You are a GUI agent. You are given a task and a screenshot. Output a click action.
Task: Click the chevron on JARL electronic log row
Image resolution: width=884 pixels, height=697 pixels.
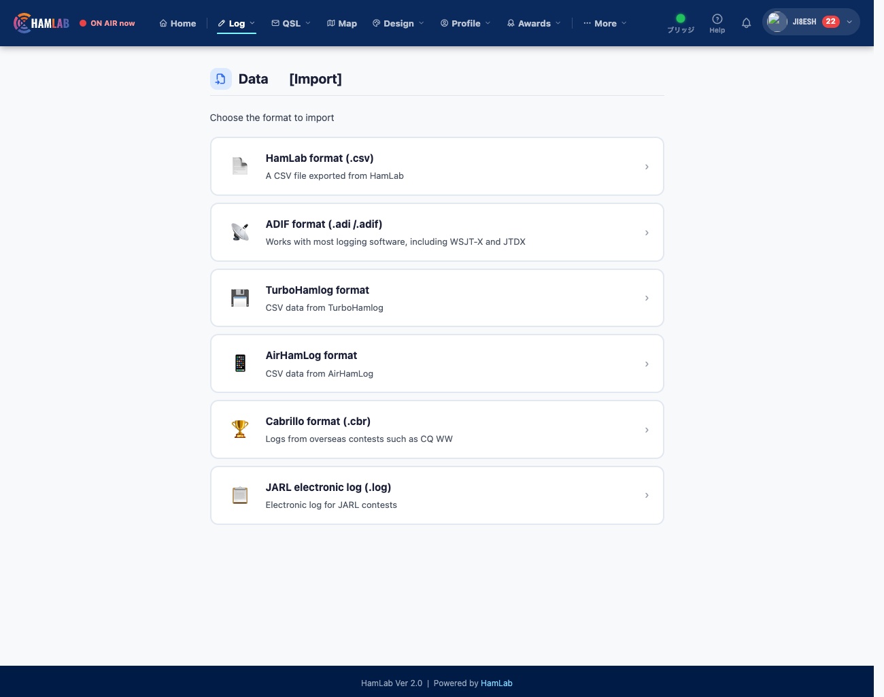(647, 495)
